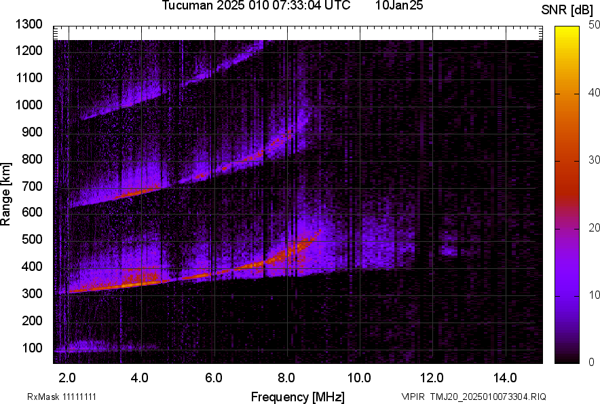Click the colorbar tick label '10'
This screenshot has width=600, height=404.
pos(594,295)
